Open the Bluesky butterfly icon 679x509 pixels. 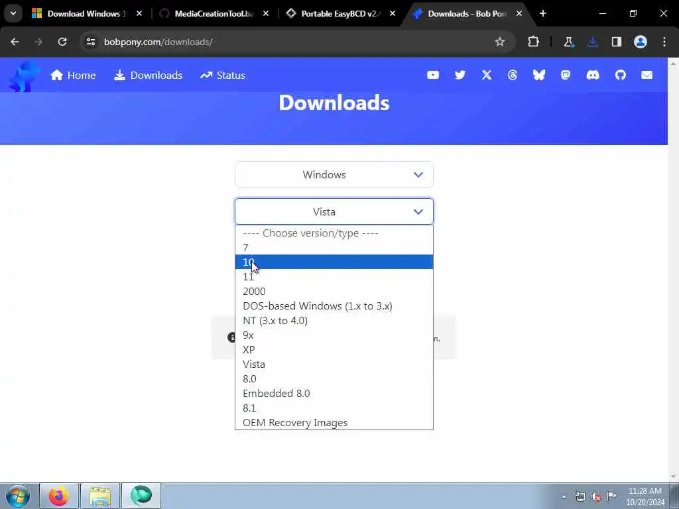[x=538, y=76]
